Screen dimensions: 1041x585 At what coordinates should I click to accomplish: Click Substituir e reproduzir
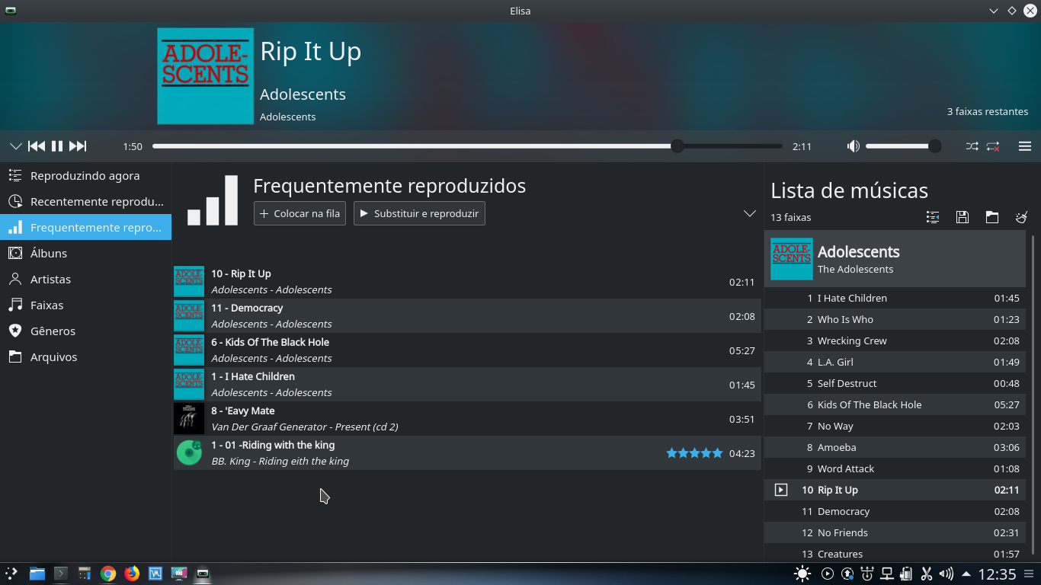pyautogui.click(x=419, y=213)
